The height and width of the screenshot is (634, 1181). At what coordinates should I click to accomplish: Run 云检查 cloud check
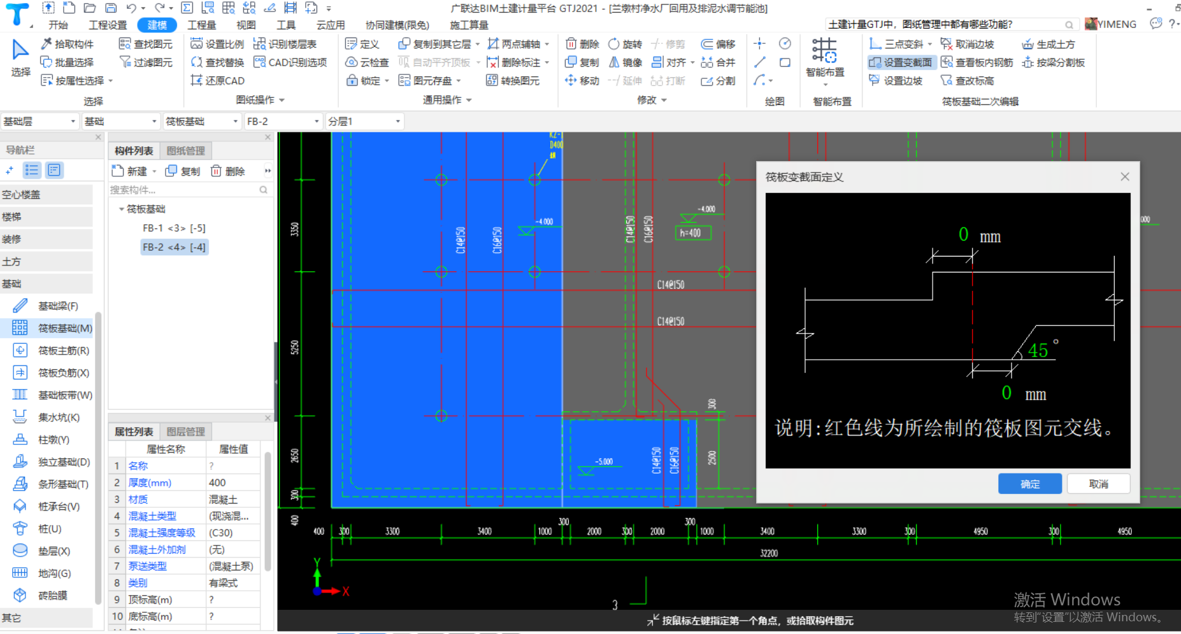[x=367, y=62]
